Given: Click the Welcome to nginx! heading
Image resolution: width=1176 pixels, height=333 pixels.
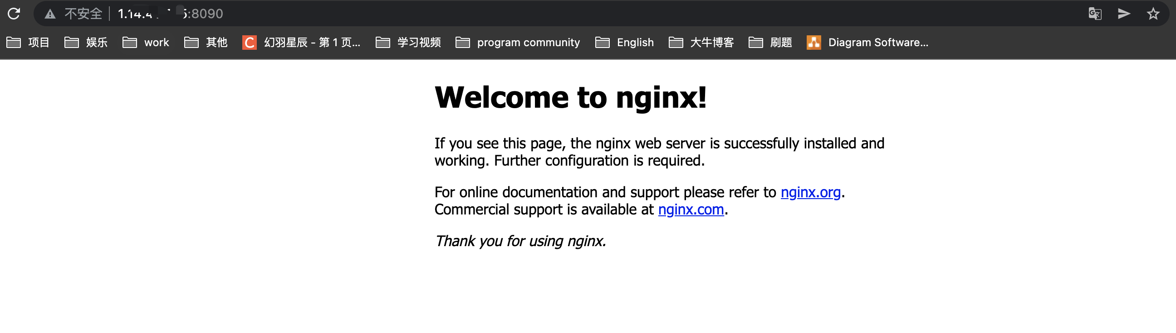Looking at the screenshot, I should [570, 97].
